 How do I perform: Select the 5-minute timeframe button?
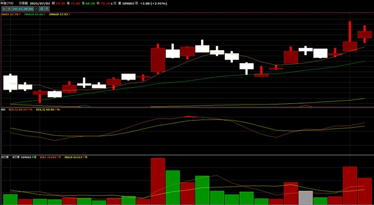pos(9,9)
